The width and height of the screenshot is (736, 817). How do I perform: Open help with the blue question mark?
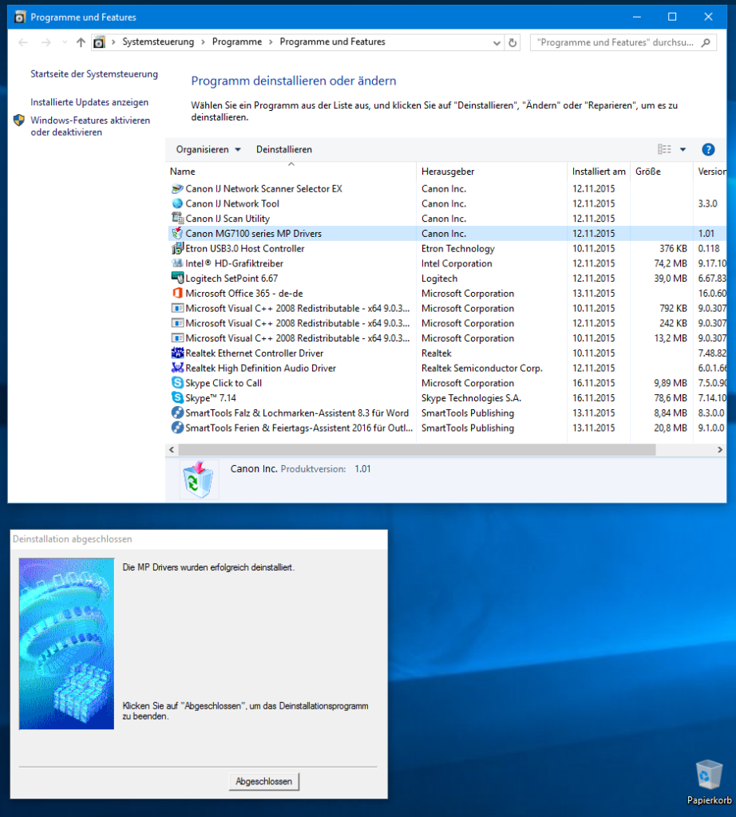point(708,149)
